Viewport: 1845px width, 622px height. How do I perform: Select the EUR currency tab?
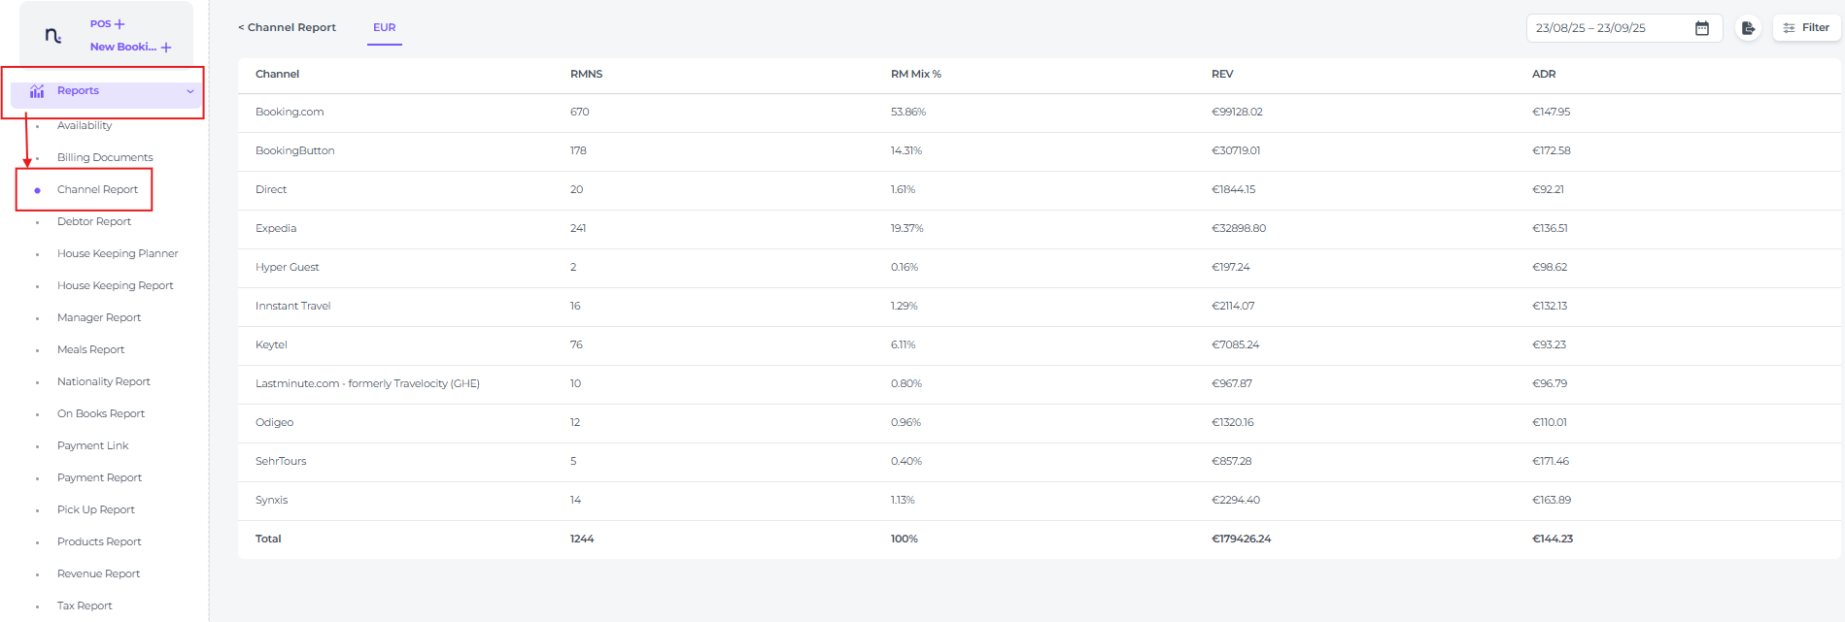tap(385, 28)
